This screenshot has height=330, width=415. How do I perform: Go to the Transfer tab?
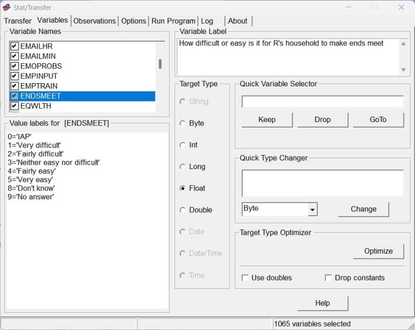tap(18, 21)
